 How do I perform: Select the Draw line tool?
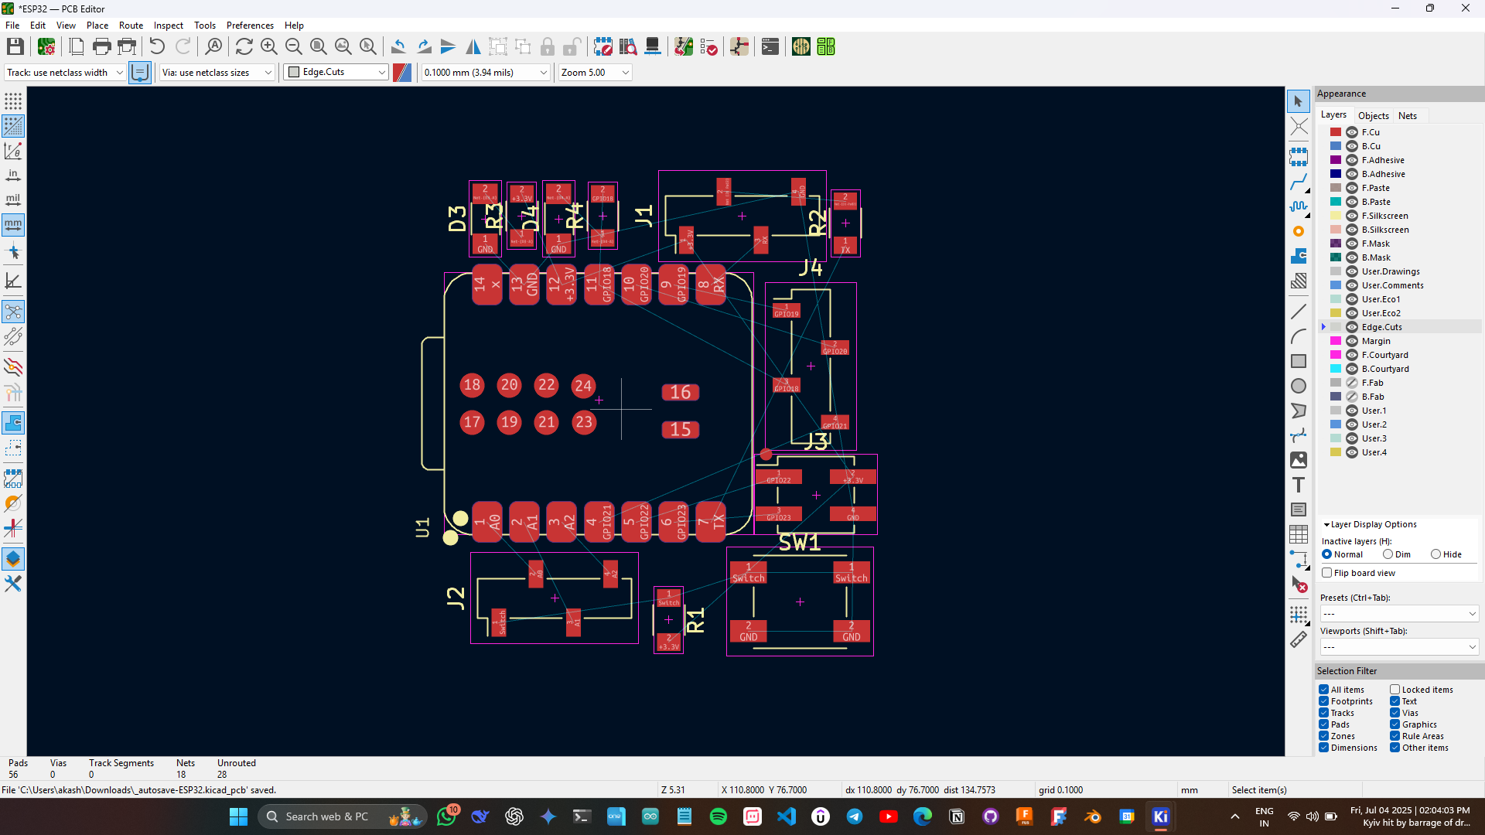point(1299,312)
